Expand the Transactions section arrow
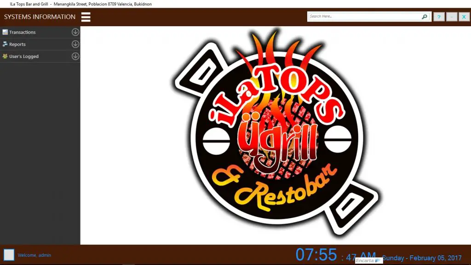Viewport: 471px width, 265px height. 75,32
